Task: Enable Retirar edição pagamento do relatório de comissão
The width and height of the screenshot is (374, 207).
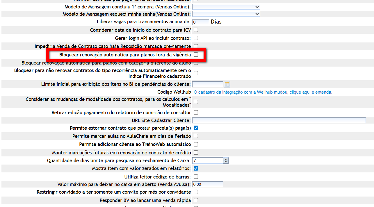Action: coord(196,113)
